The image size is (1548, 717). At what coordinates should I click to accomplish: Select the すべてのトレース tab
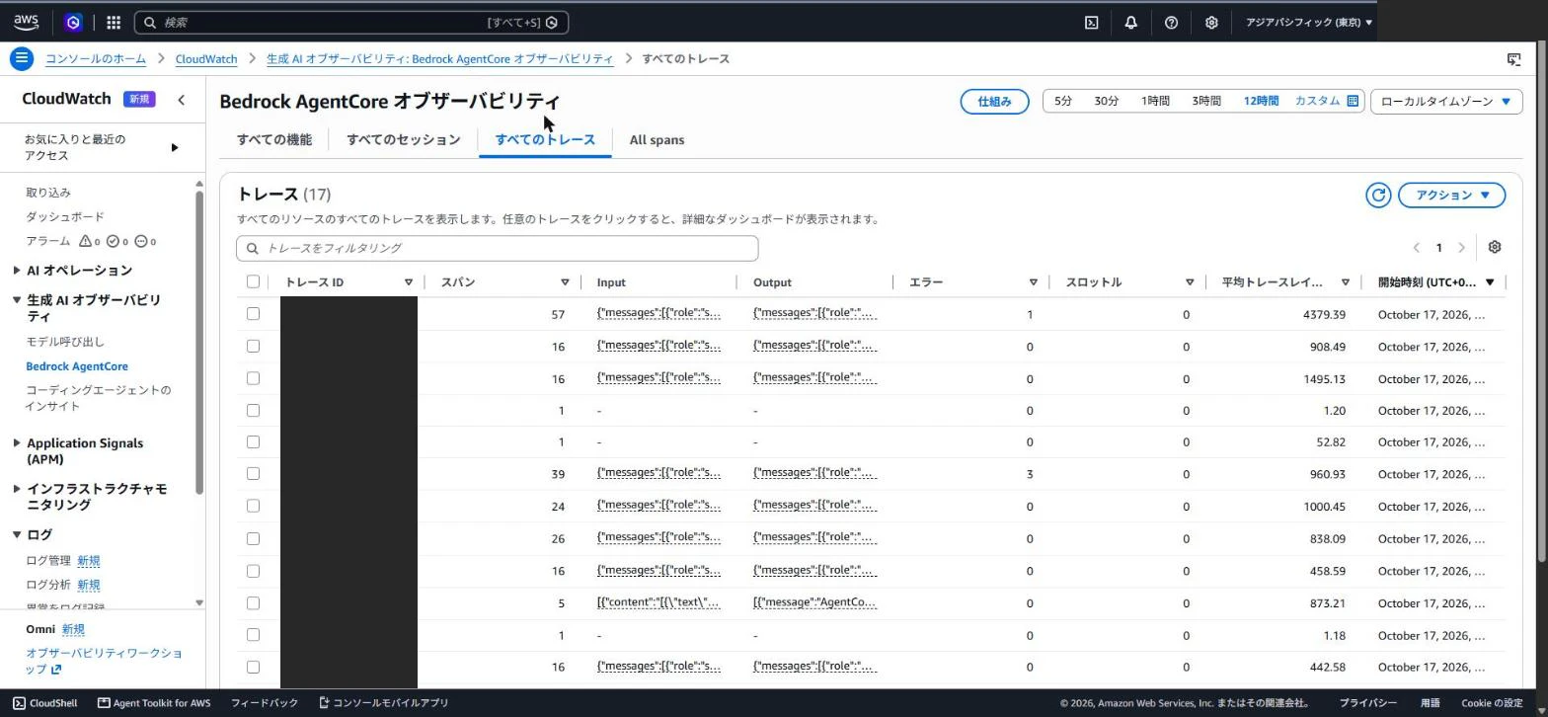click(545, 139)
